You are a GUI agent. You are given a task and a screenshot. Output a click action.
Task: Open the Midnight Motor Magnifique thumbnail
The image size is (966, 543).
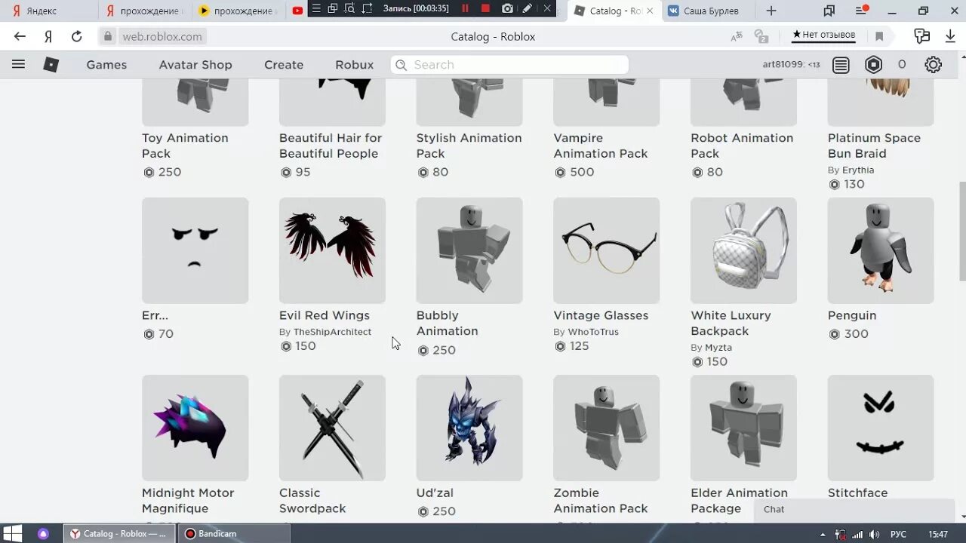pos(195,428)
